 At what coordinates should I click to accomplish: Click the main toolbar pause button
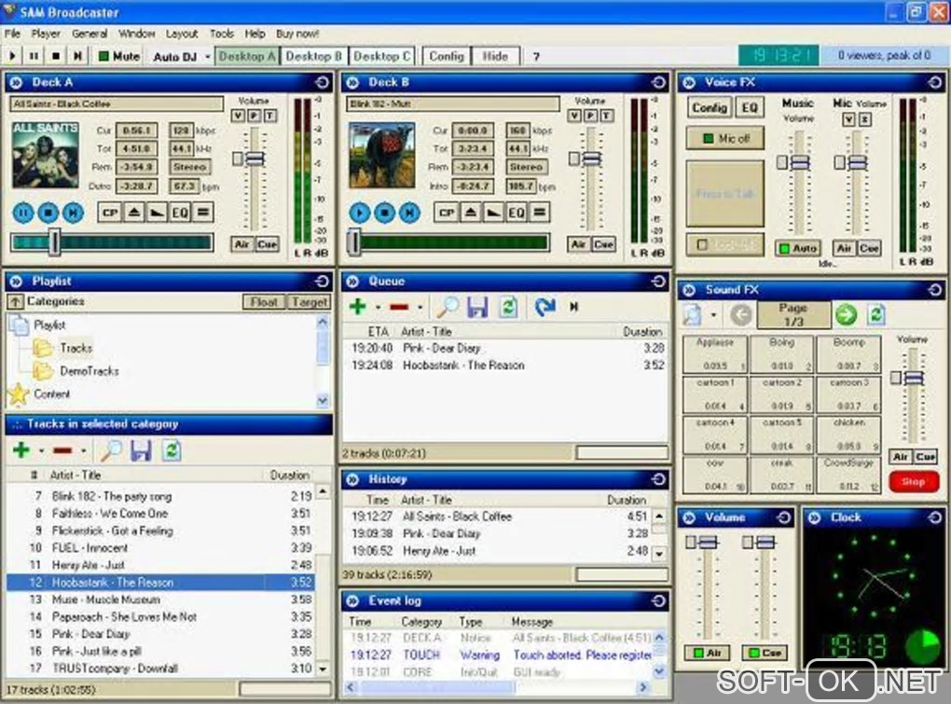coord(34,56)
